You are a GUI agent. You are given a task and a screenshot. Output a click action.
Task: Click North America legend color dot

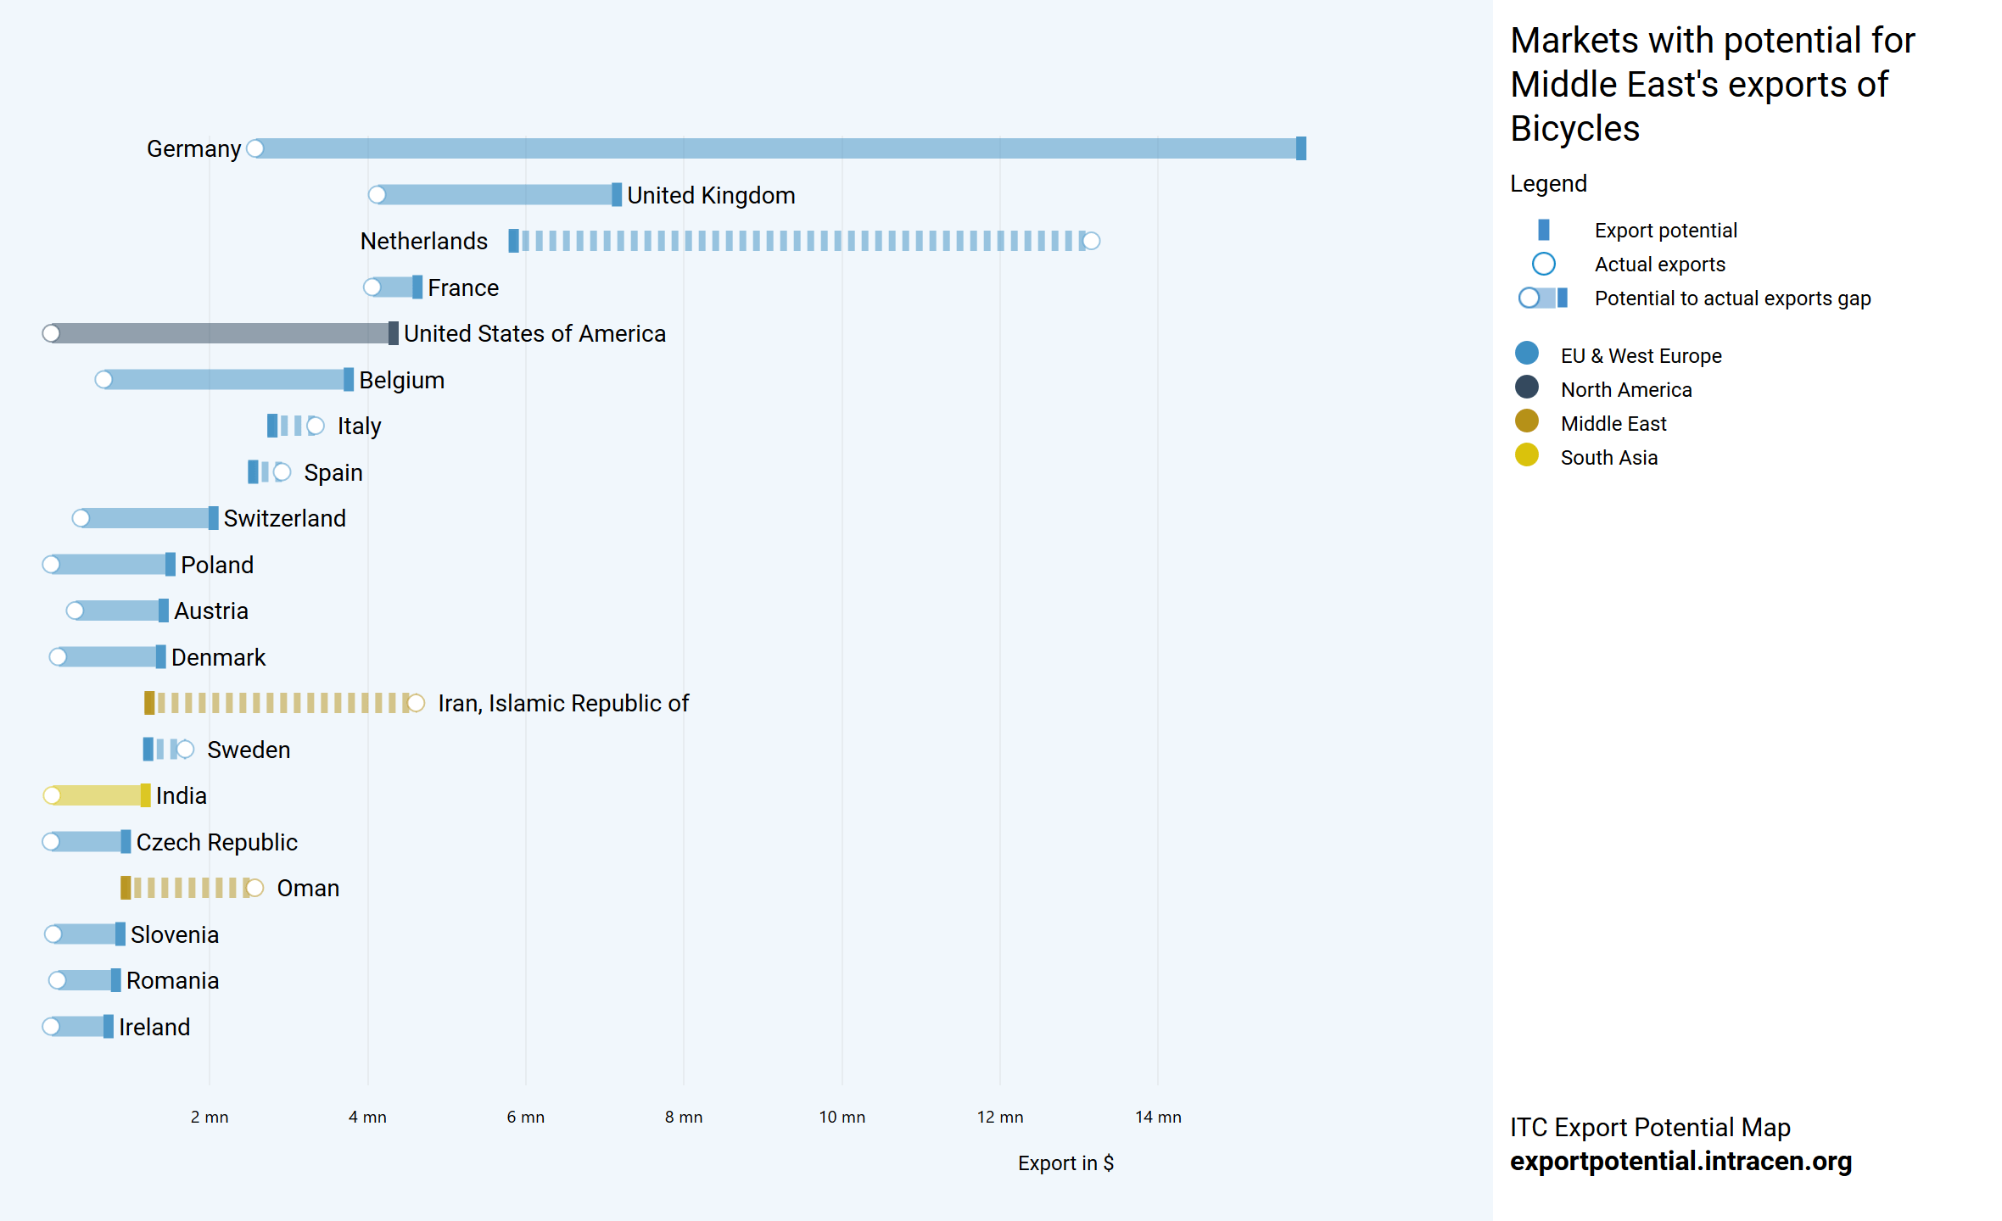point(1526,387)
